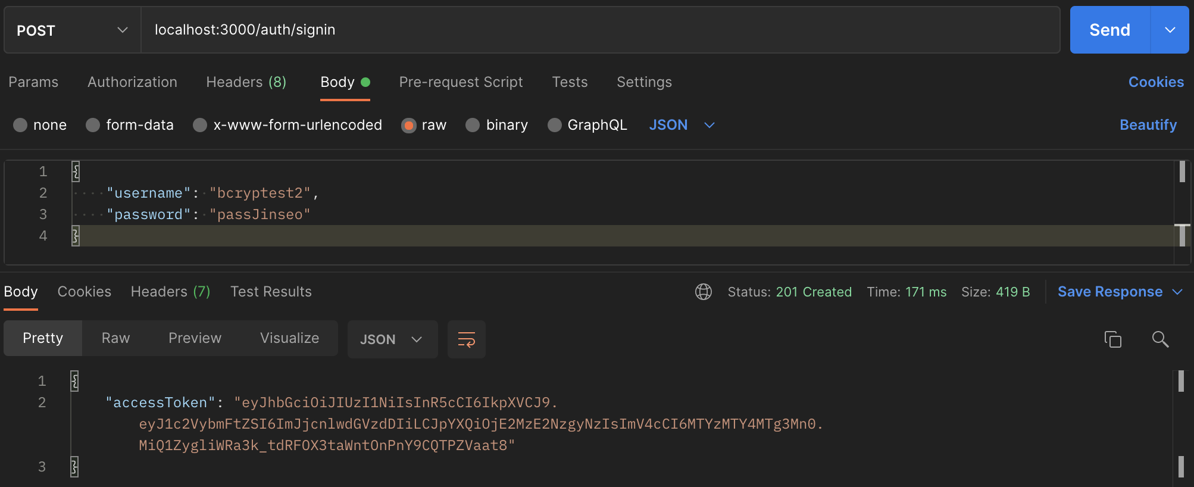Screen dimensions: 1194x487
Task: Open the Visualize response view
Action: [289, 338]
